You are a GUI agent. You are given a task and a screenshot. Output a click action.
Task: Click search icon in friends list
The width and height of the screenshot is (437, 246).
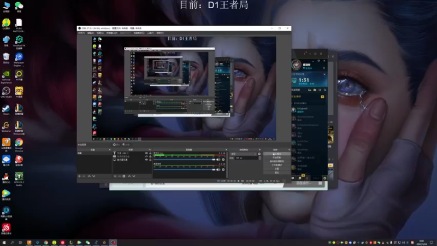click(325, 90)
